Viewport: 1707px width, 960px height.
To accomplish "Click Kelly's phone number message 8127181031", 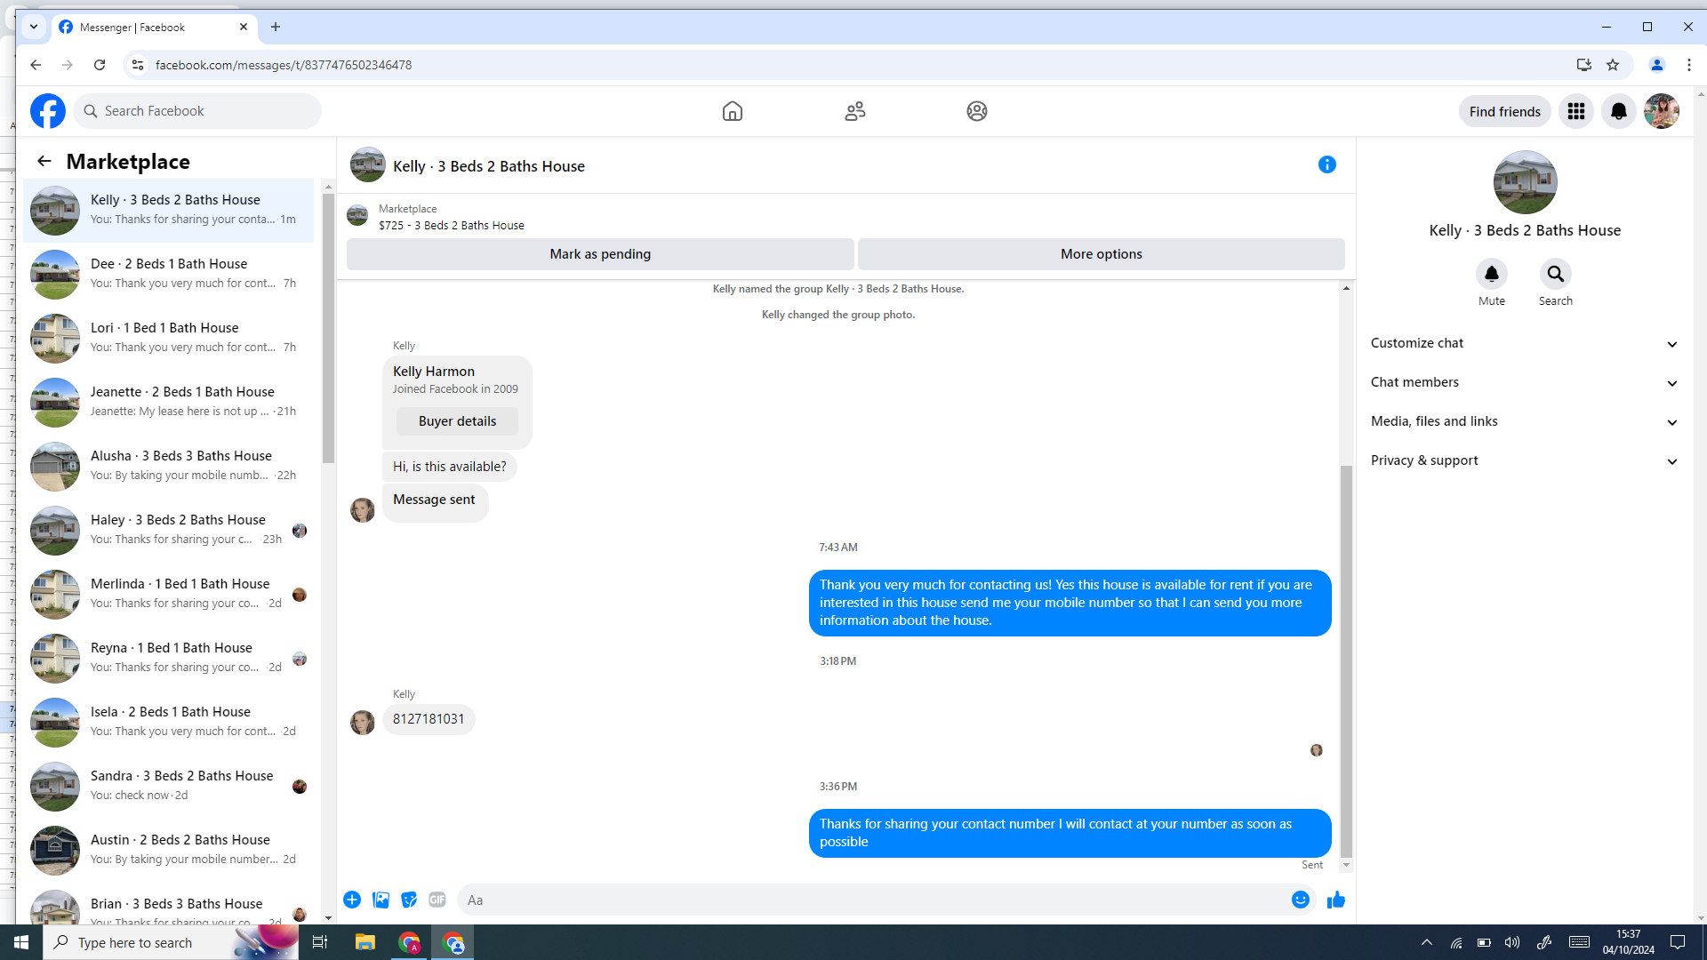I will pyautogui.click(x=429, y=719).
